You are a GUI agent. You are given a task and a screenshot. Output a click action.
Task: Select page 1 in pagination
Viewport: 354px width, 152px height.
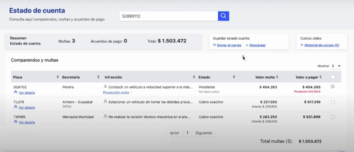click(x=187, y=133)
